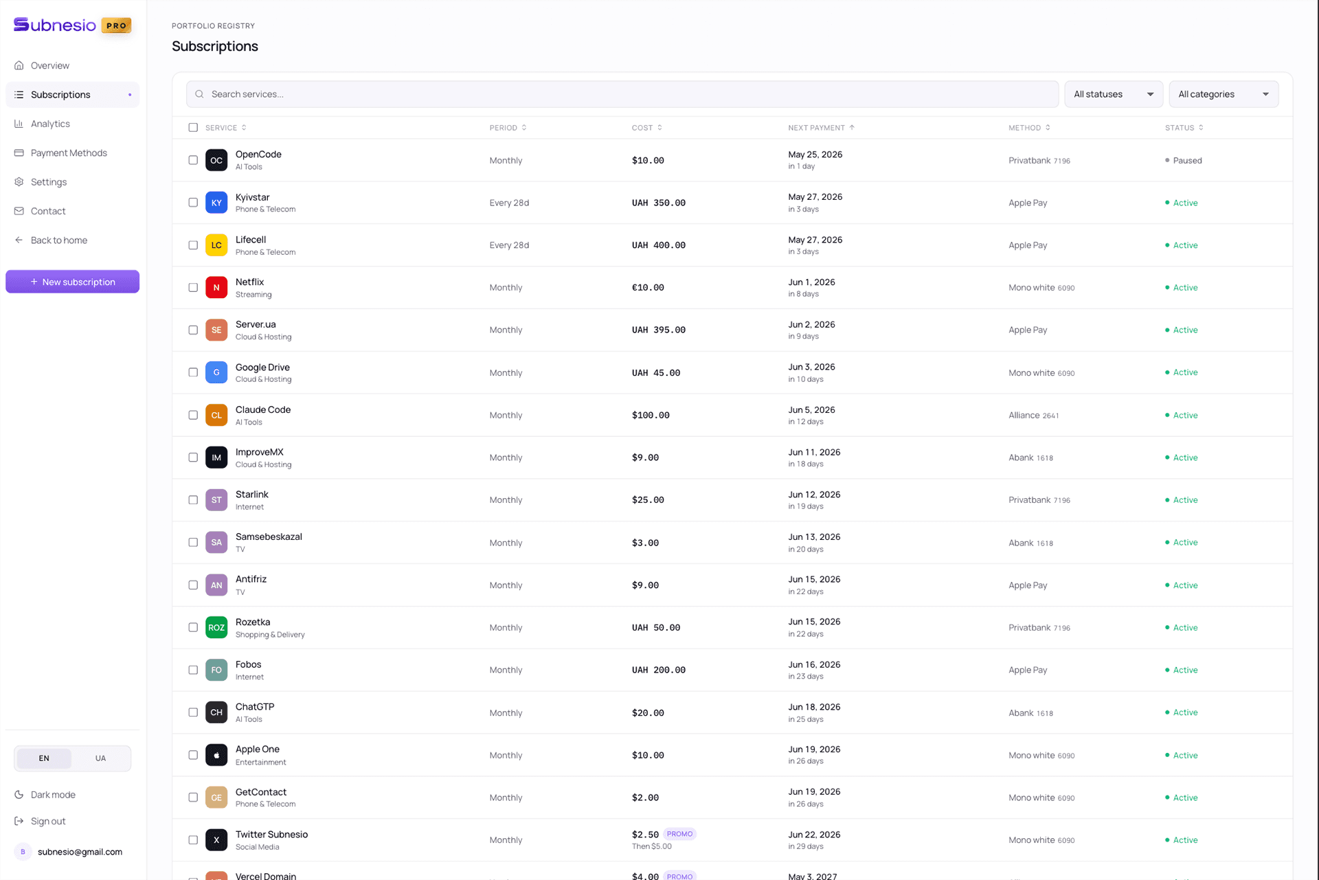Select Subscriptions in the sidebar
1319x880 pixels.
pyautogui.click(x=72, y=95)
